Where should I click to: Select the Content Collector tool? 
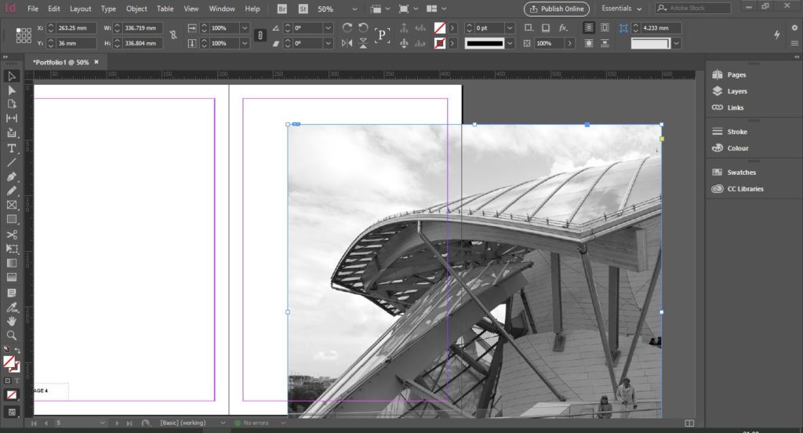click(11, 133)
